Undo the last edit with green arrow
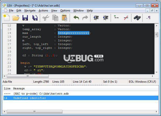 click(76, 18)
